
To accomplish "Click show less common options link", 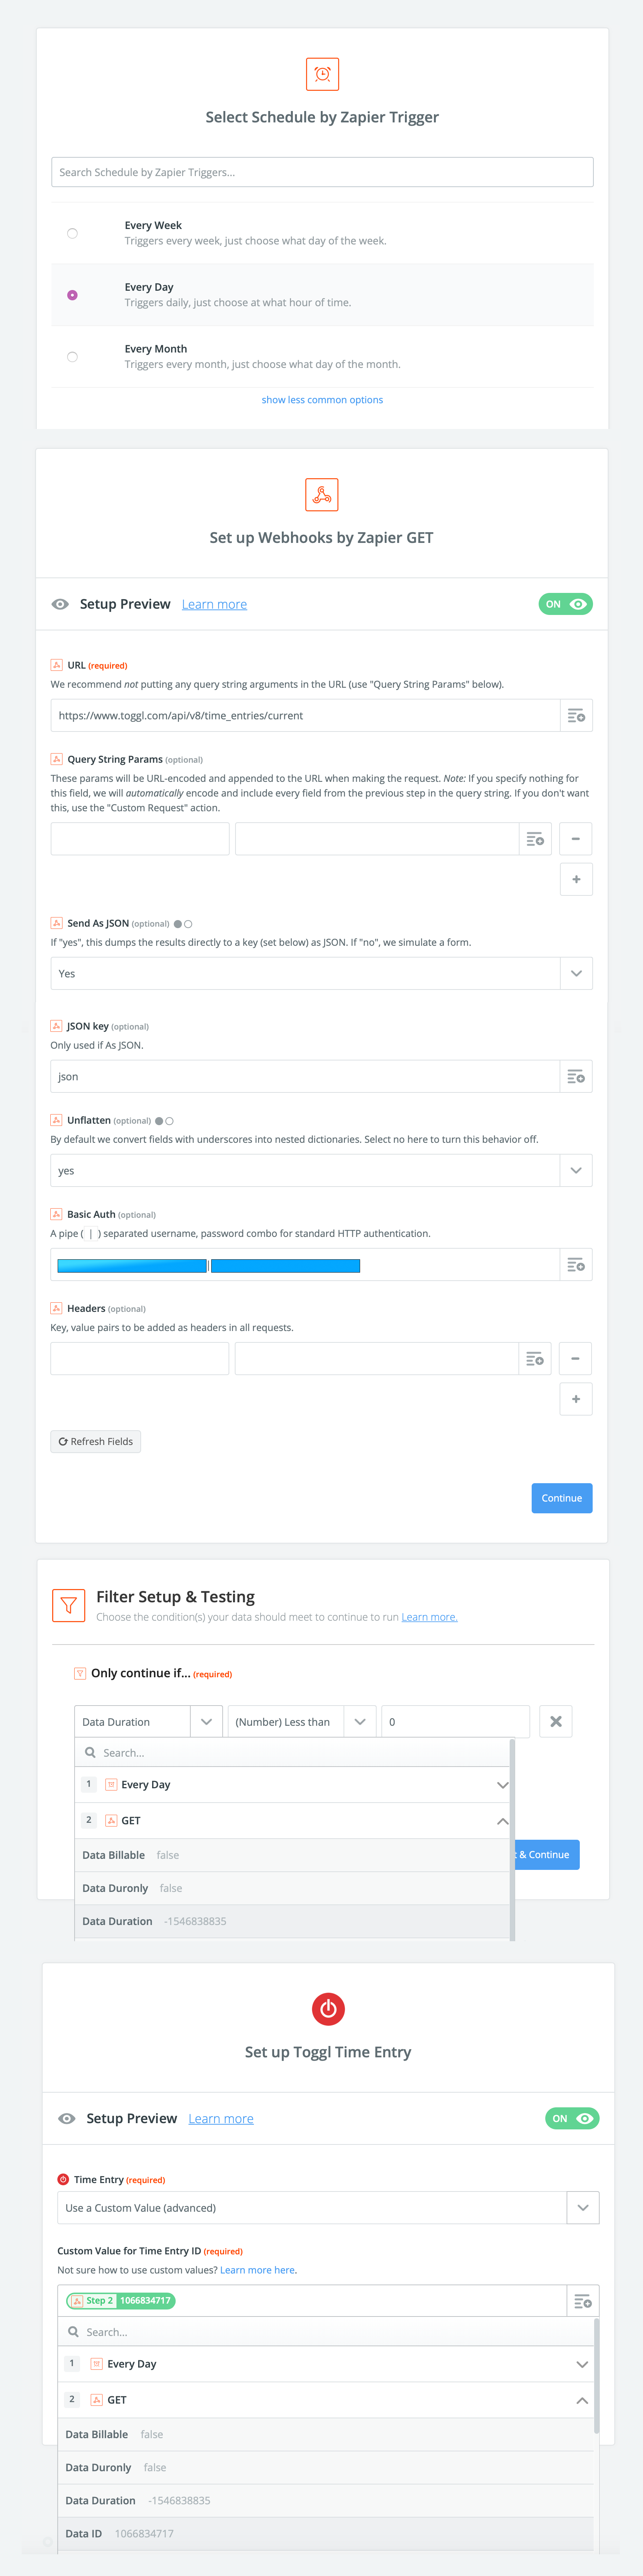I will pos(322,400).
